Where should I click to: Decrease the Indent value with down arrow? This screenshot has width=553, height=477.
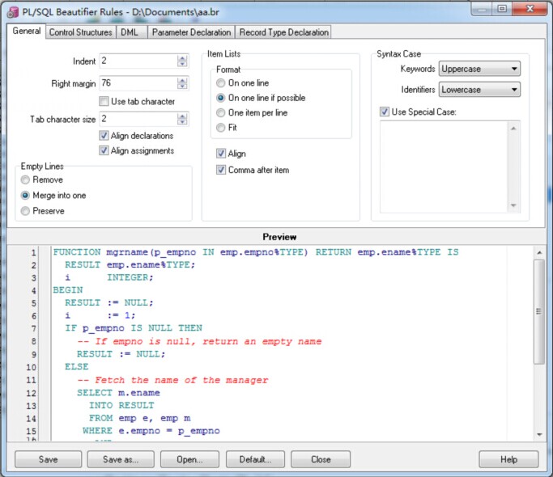tap(182, 64)
